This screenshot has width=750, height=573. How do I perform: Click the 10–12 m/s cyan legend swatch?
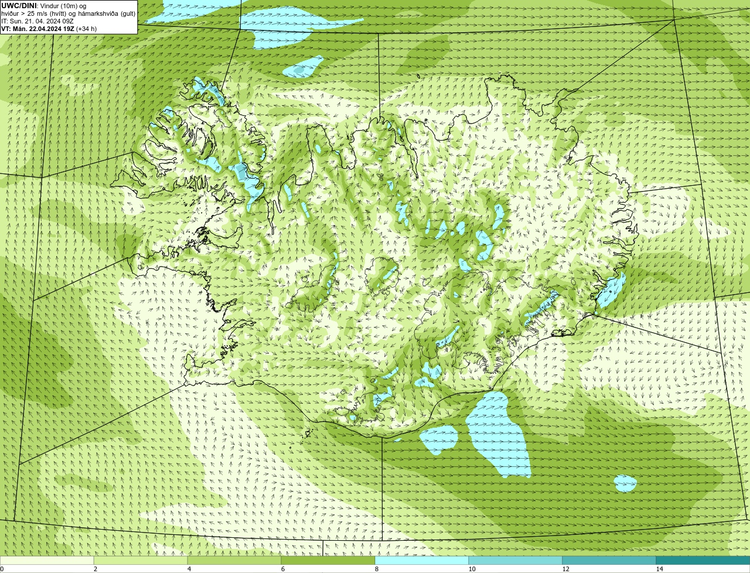tap(516, 560)
